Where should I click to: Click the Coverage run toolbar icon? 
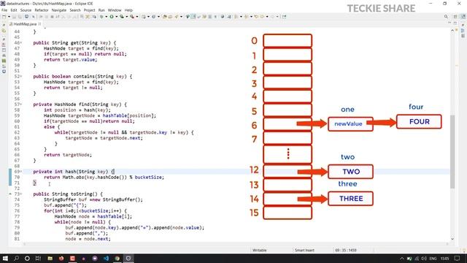coord(122,17)
